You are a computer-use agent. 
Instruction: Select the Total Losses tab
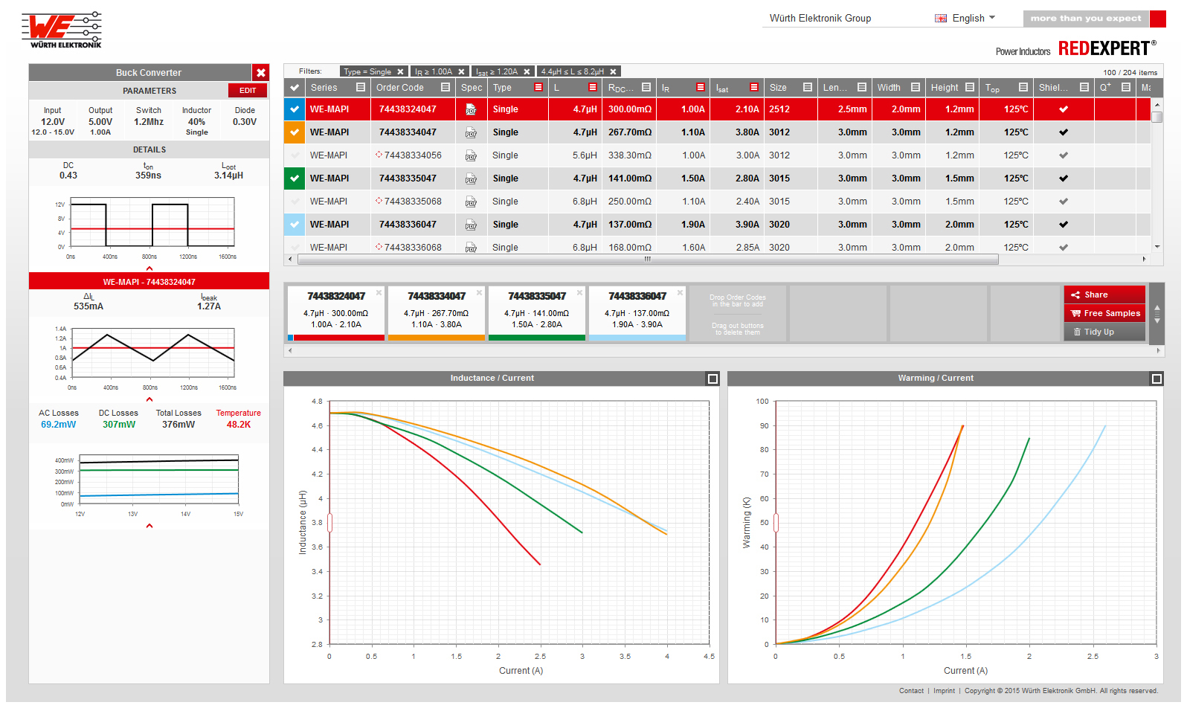tap(178, 419)
